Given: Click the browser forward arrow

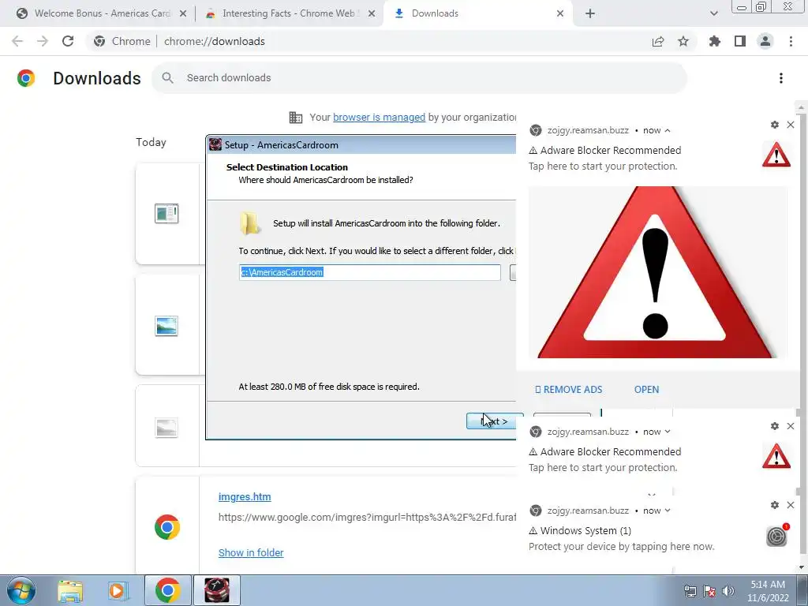Looking at the screenshot, I should tap(43, 41).
